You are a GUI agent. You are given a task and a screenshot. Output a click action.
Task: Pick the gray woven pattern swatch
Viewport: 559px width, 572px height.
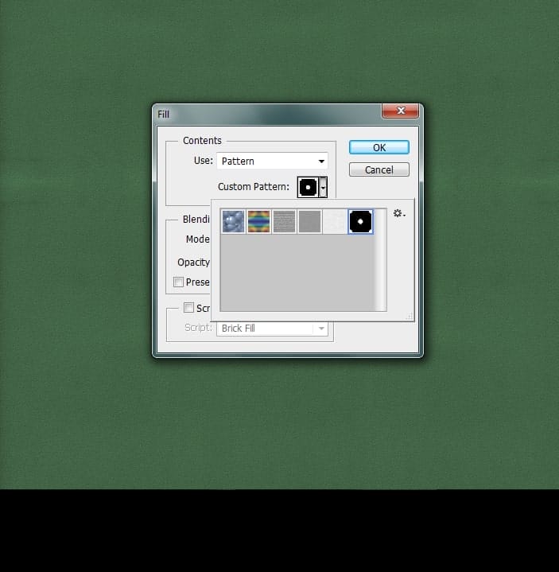(284, 221)
